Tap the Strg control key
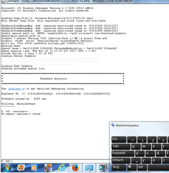The image size is (169, 173). 119,167
